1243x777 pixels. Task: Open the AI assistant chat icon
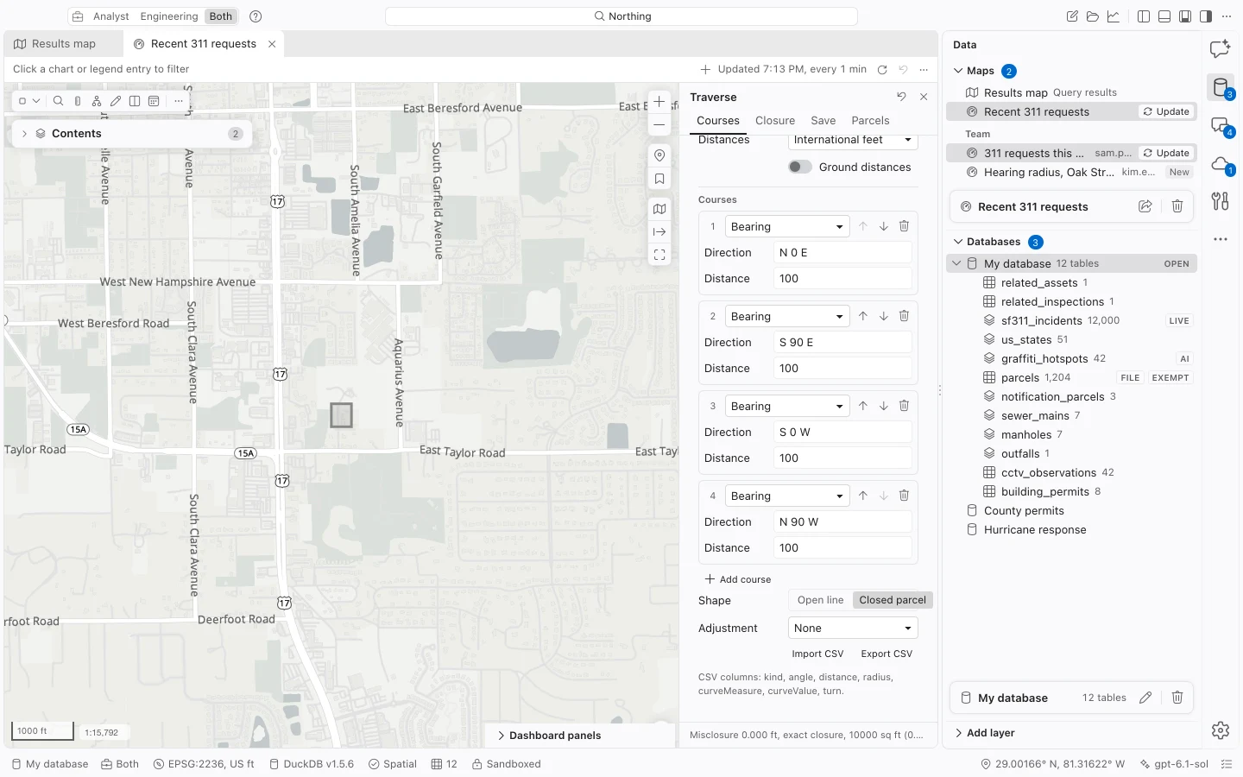[1220, 49]
